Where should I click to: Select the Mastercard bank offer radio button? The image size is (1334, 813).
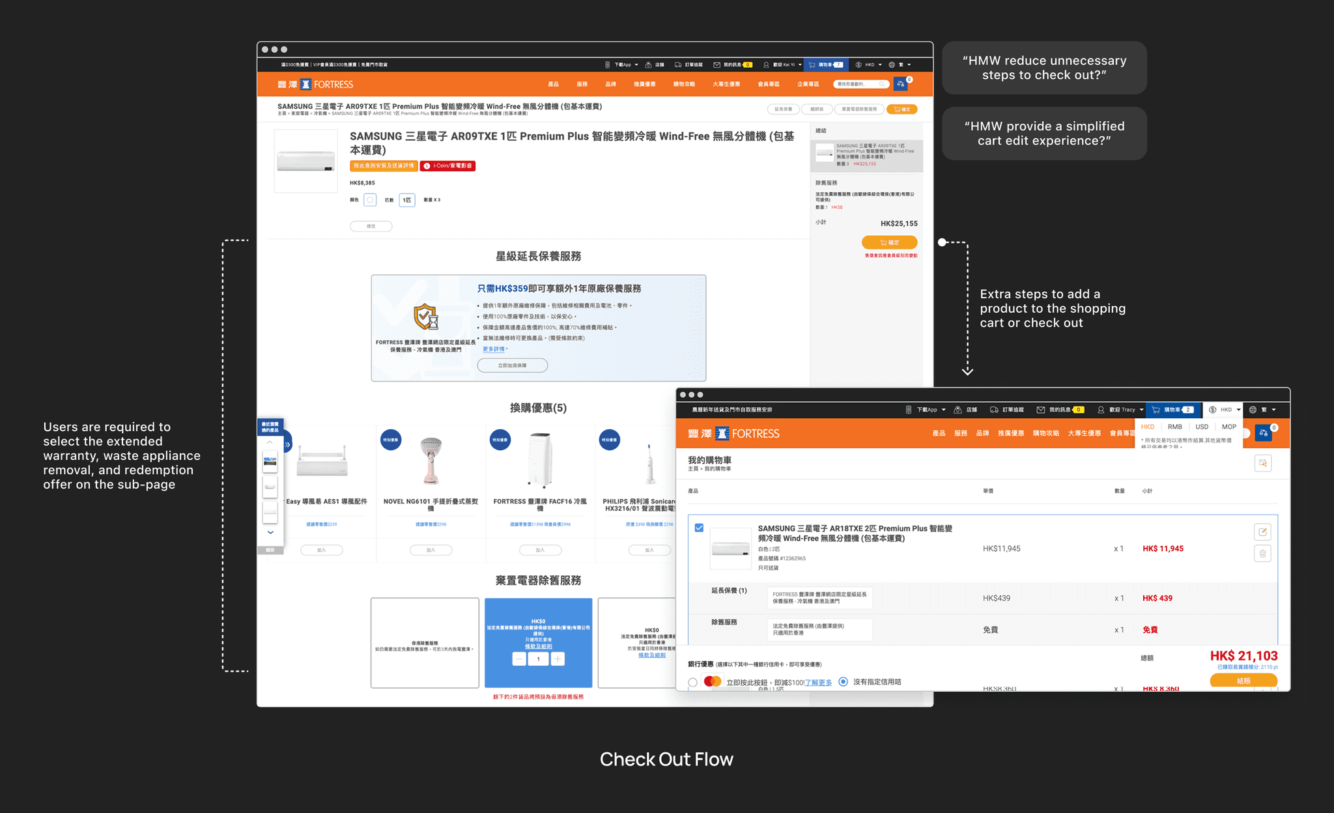[x=692, y=682]
